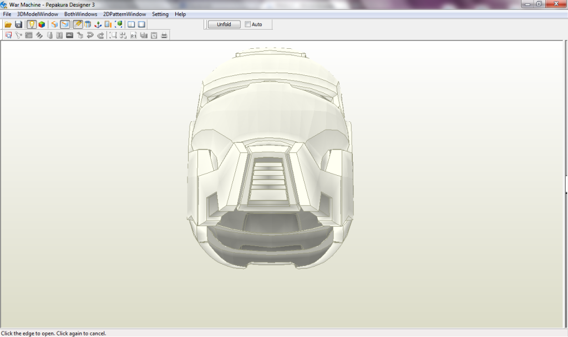
Task: Restore down the Pepakura Designer window
Action: click(x=539, y=4)
